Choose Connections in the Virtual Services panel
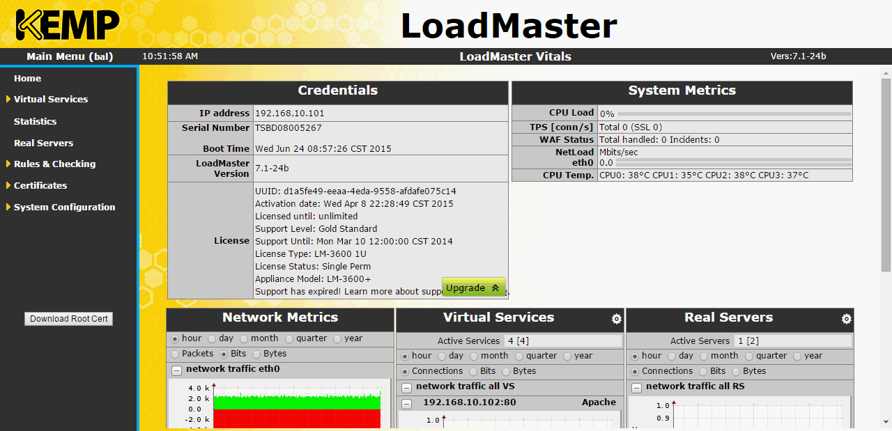Image resolution: width=892 pixels, height=431 pixels. coord(405,372)
